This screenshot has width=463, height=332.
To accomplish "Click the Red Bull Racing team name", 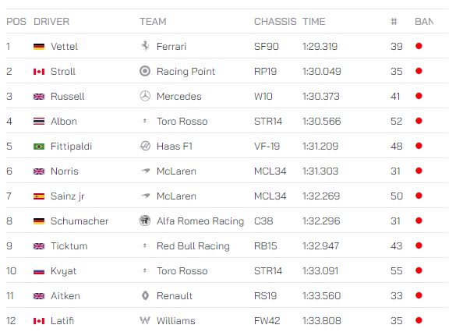I will 193,246.
